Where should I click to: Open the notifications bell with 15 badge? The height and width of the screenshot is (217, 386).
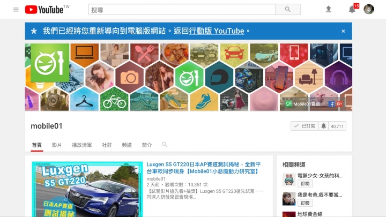pyautogui.click(x=352, y=9)
